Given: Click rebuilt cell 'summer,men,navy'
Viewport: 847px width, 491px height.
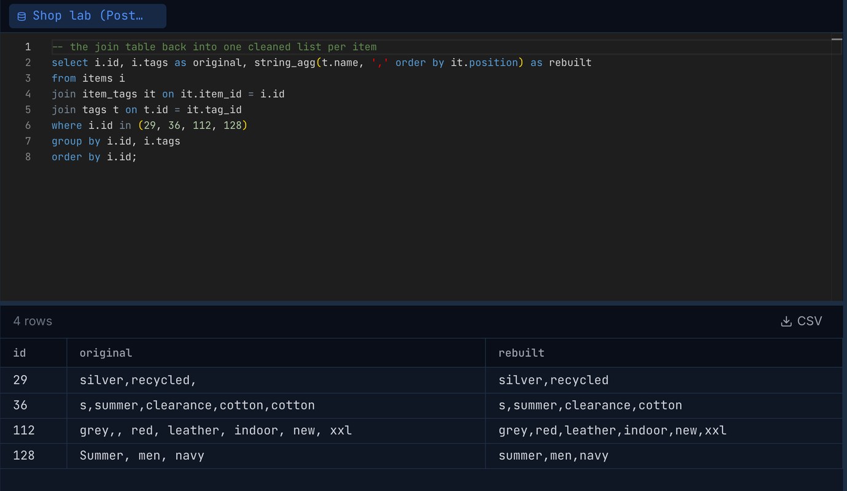Looking at the screenshot, I should tap(664, 455).
